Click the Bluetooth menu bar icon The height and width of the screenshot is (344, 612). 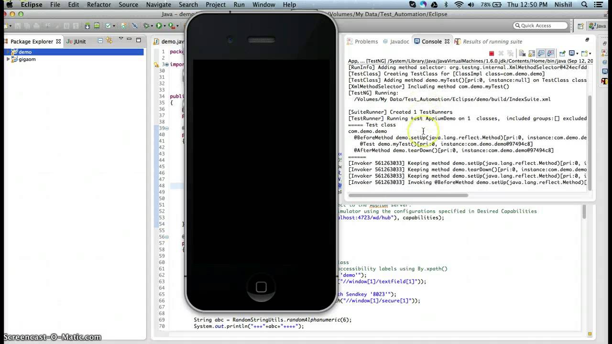[446, 5]
